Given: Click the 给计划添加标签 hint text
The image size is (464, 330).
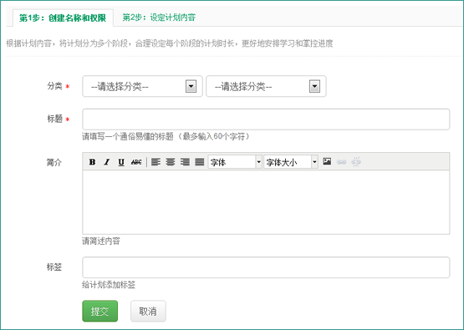Looking at the screenshot, I should 109,285.
